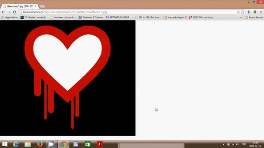
Task: Select the Heartbleed1.jpg tab
Action: point(19,7)
